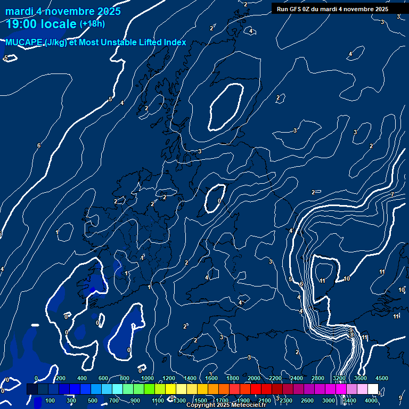
Task: Click the "100" legend value
Action: pos(50,400)
